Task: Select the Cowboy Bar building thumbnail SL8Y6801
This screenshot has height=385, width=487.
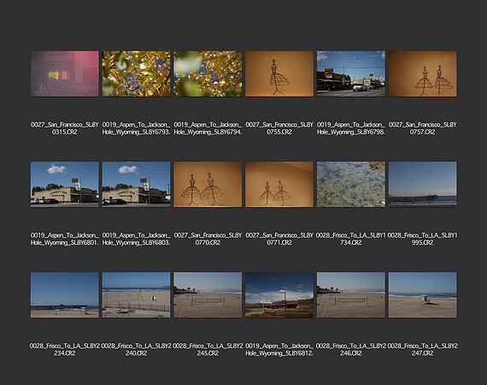Action: (x=65, y=185)
